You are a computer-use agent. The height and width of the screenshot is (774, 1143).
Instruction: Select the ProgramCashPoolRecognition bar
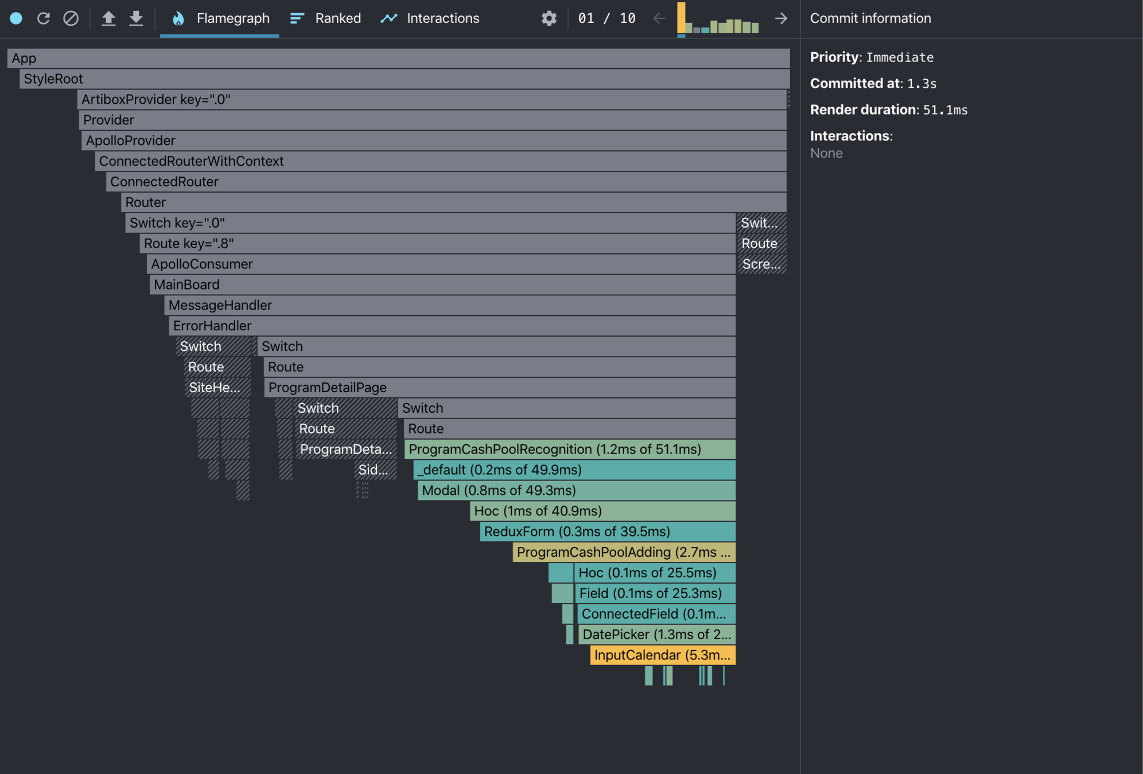pos(569,449)
